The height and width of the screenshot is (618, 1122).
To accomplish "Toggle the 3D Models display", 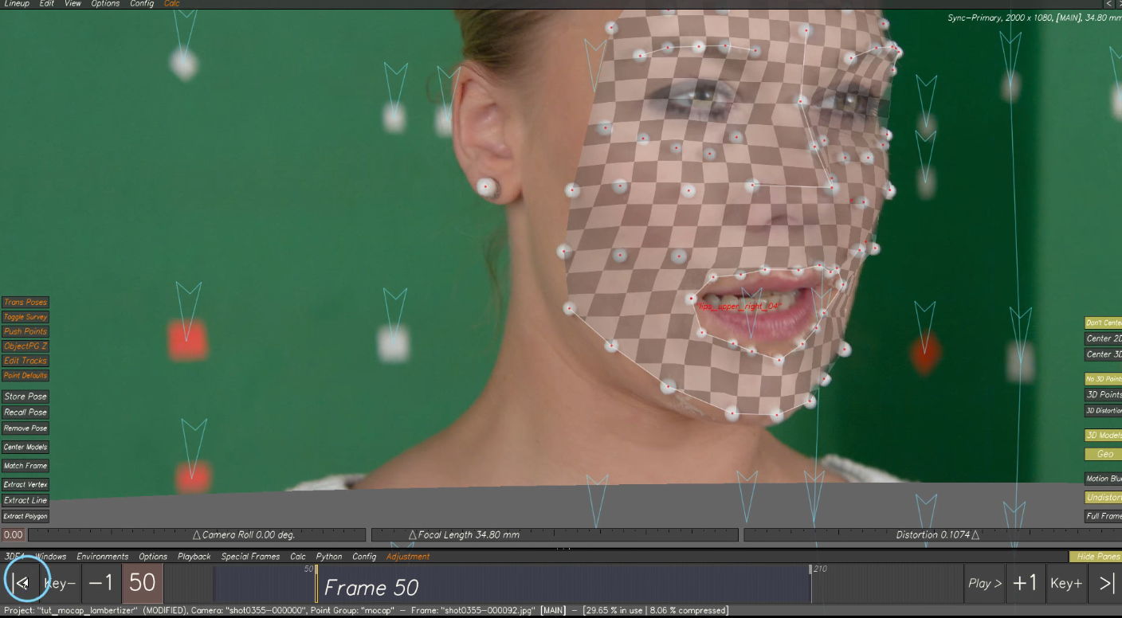I will point(1104,436).
